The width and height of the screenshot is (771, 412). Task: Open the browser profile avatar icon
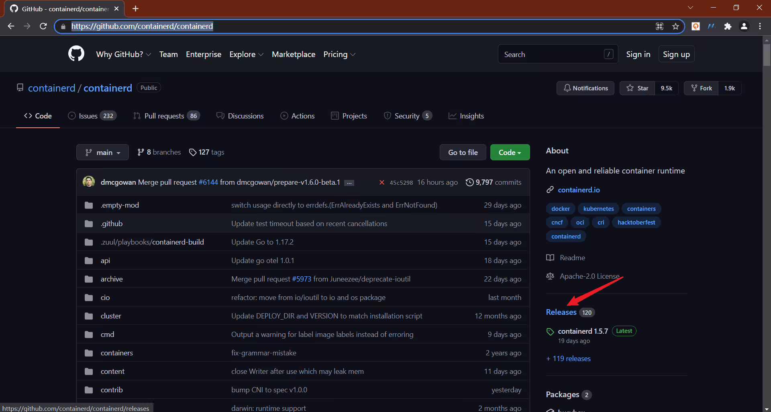[744, 26]
